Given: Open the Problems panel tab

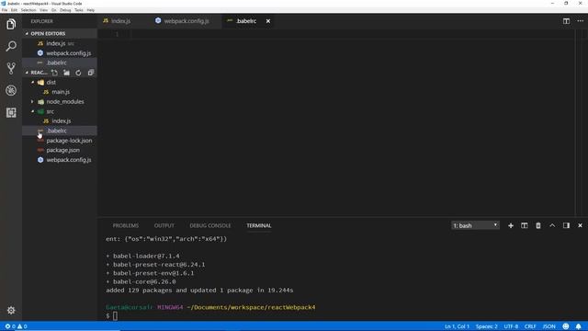Looking at the screenshot, I should pos(126,225).
